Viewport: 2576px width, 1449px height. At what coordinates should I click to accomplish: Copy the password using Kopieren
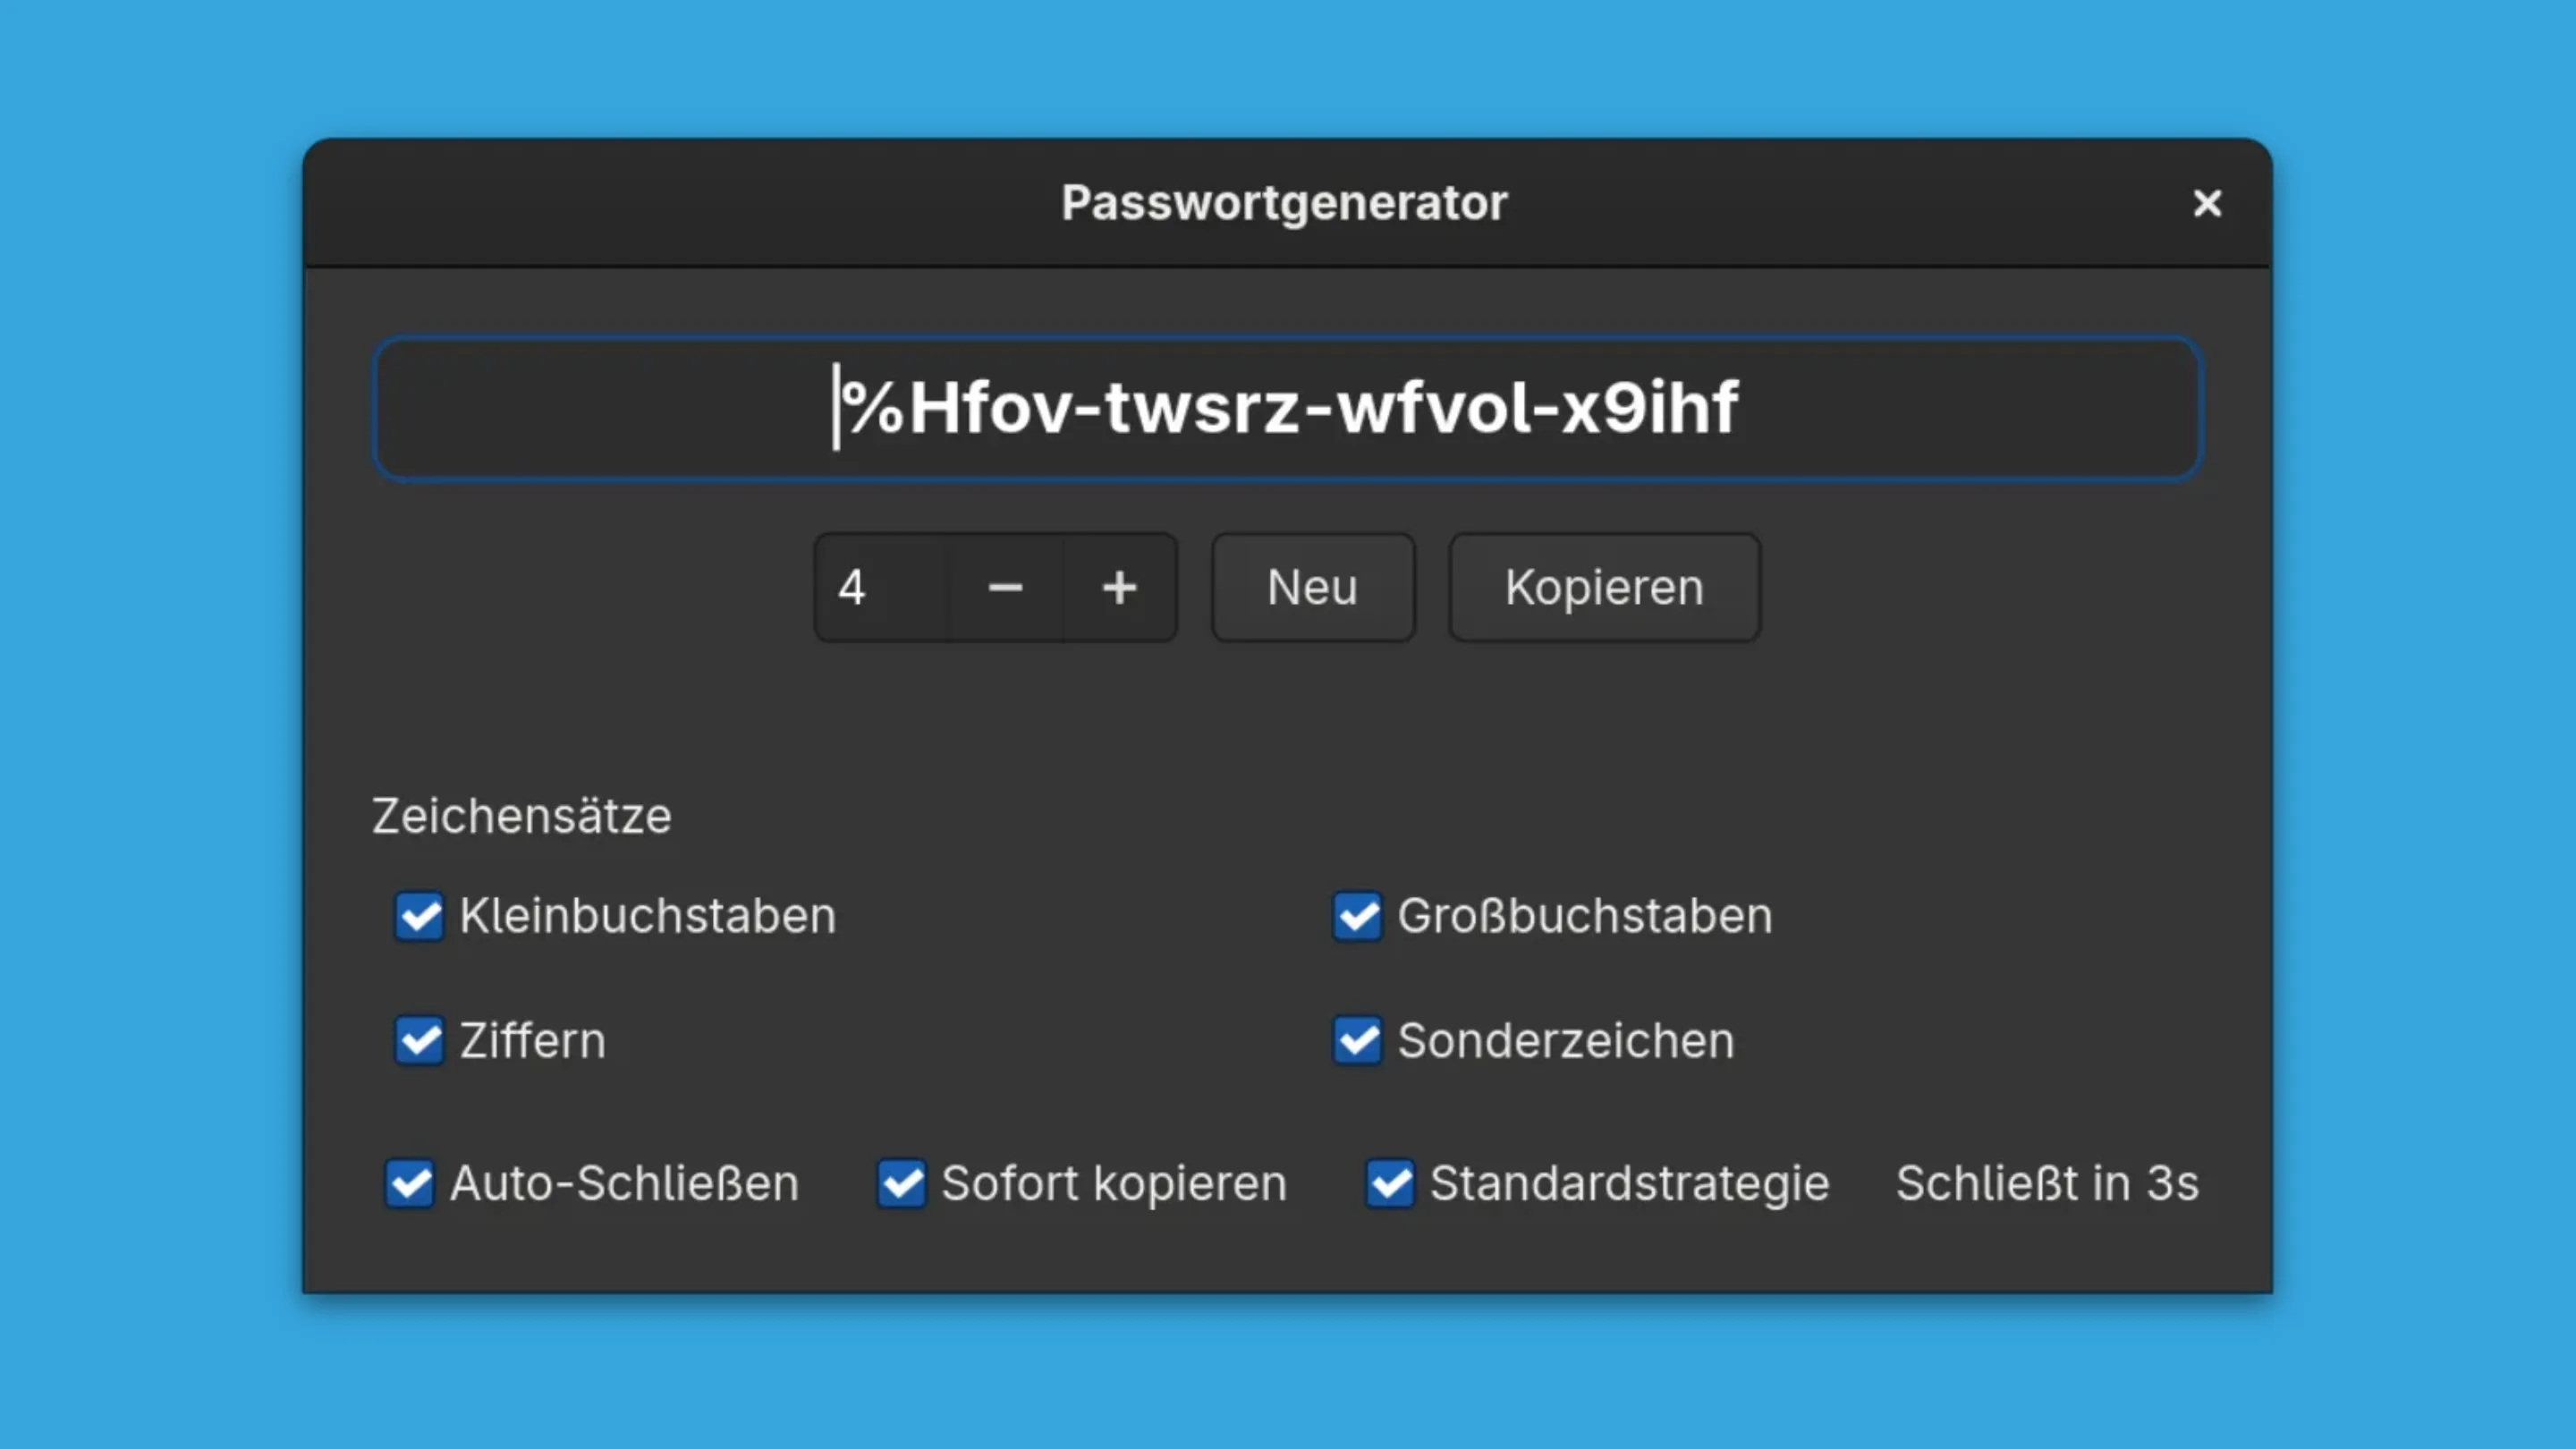(x=1603, y=587)
